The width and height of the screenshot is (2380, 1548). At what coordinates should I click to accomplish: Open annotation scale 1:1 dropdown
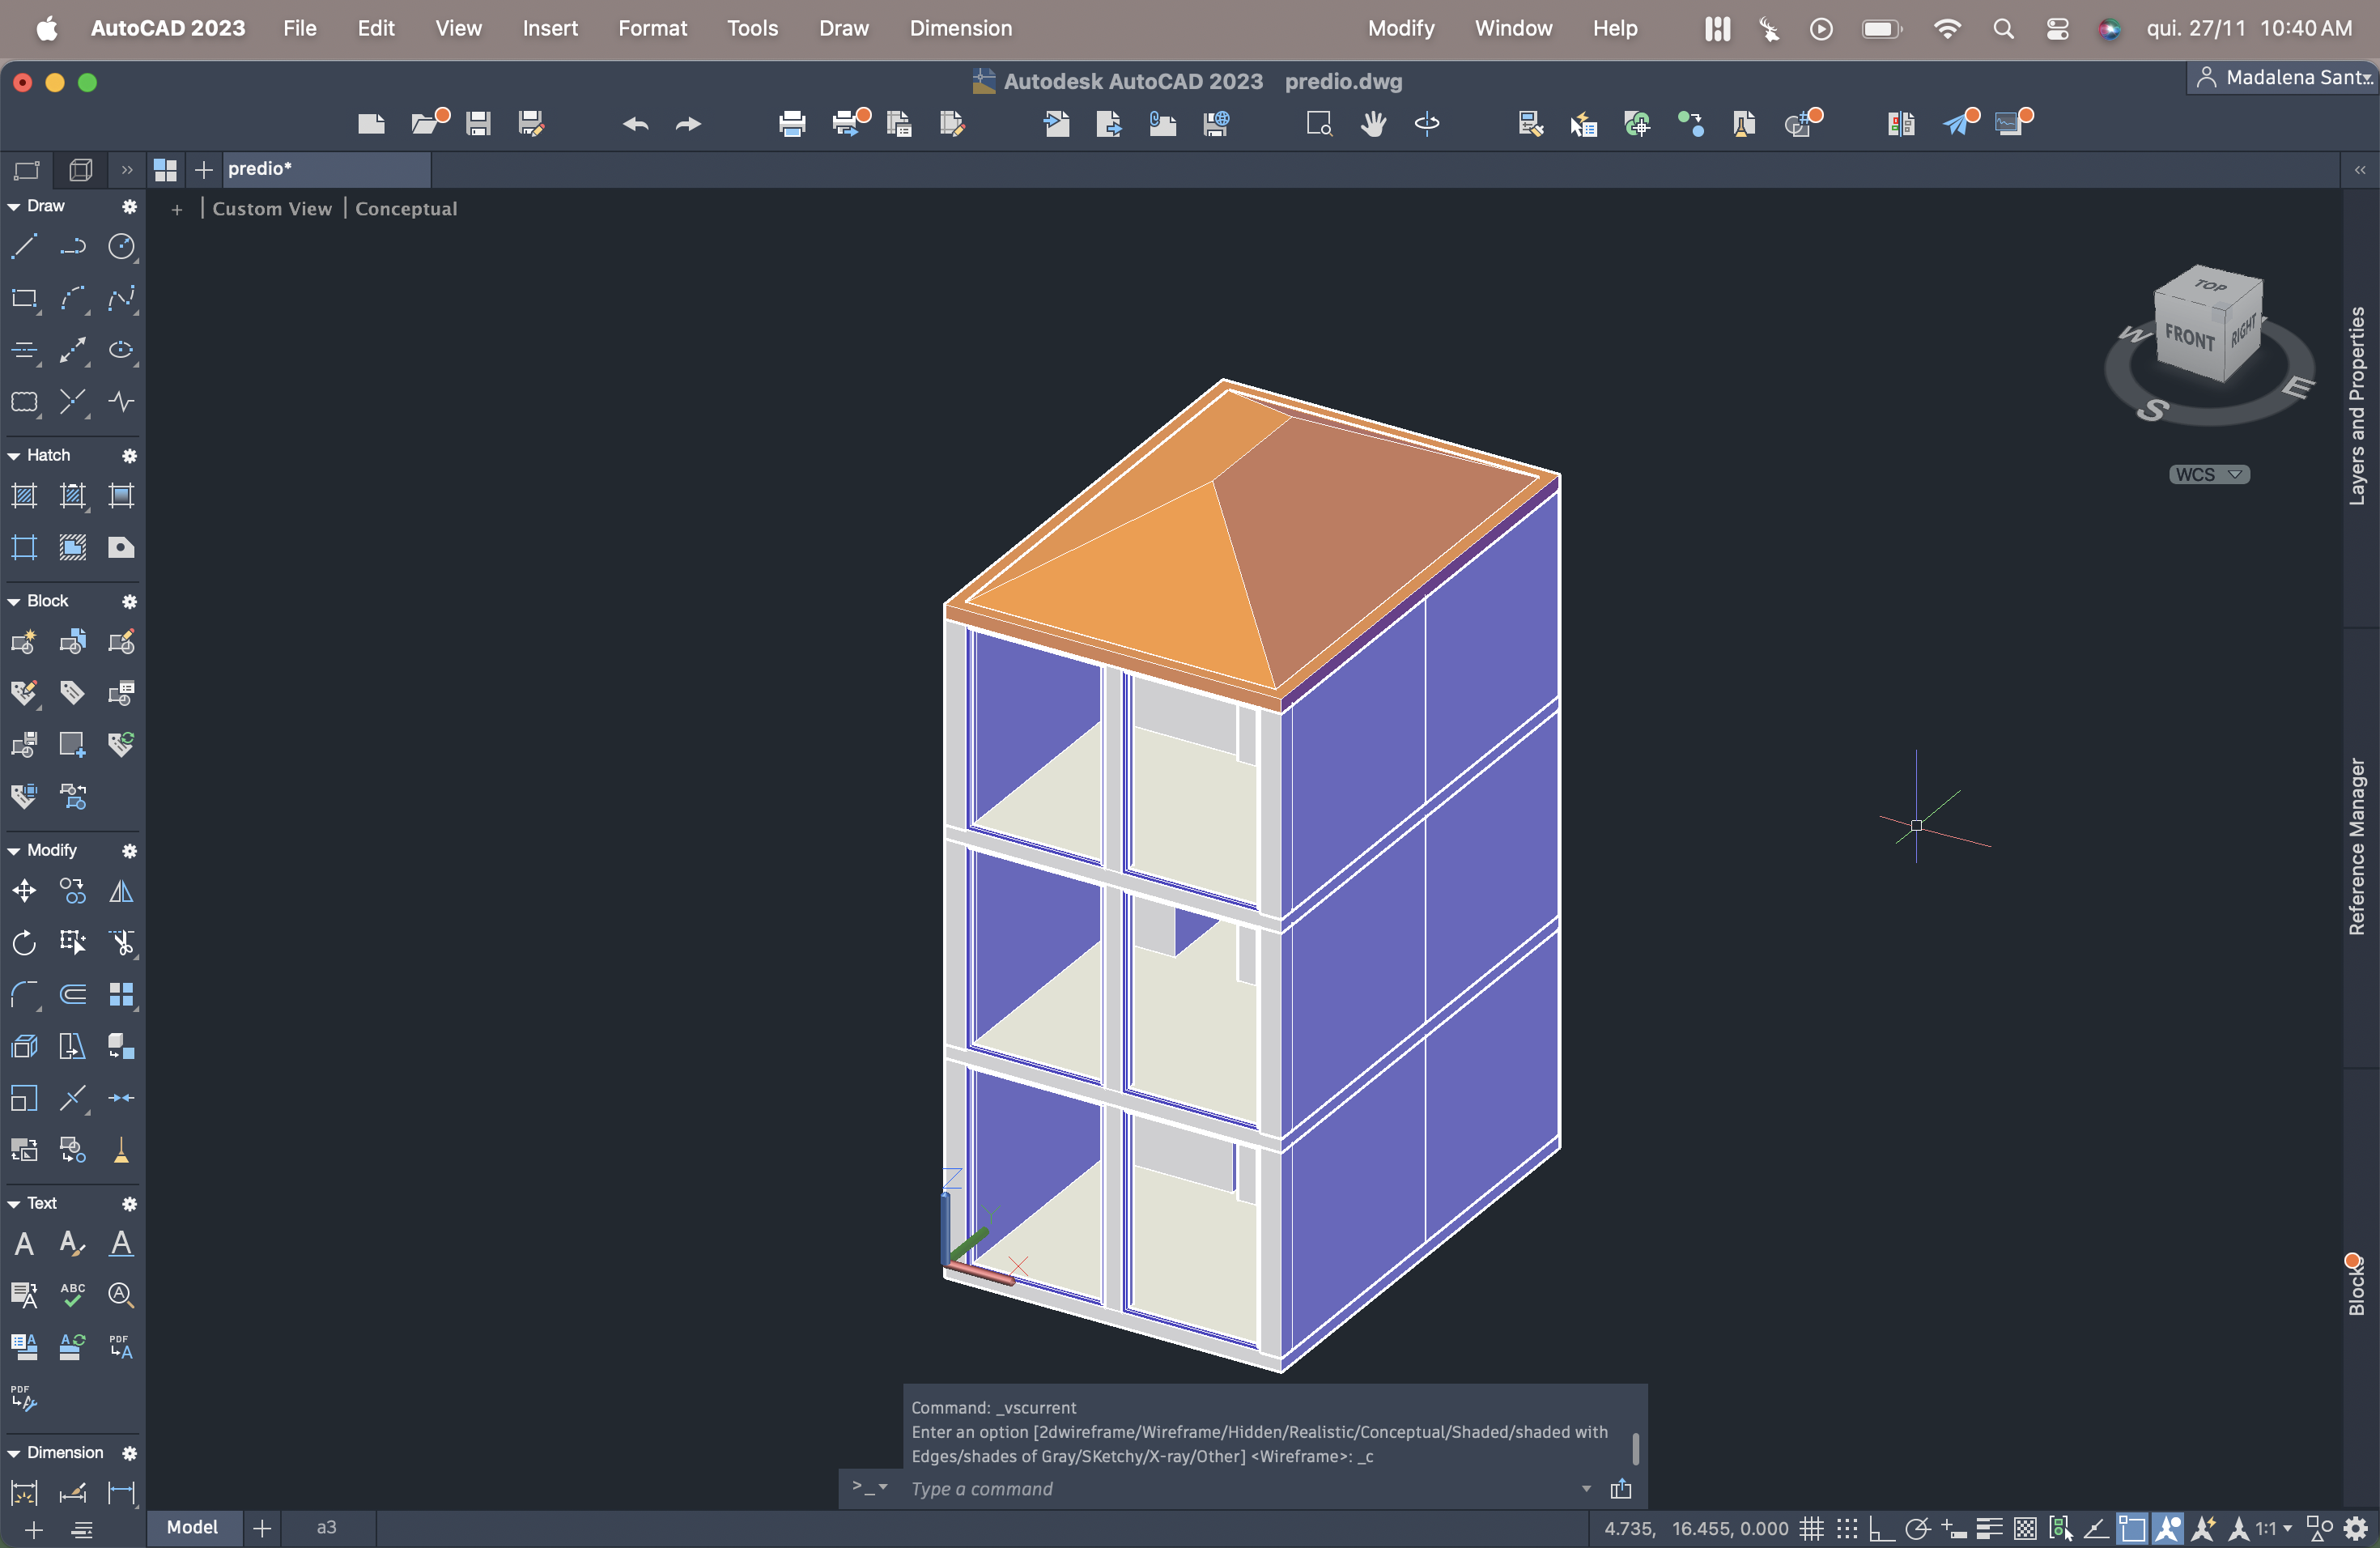coord(2273,1528)
